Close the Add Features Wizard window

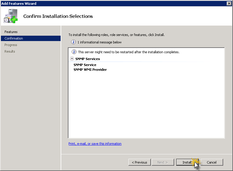coord(229,3)
